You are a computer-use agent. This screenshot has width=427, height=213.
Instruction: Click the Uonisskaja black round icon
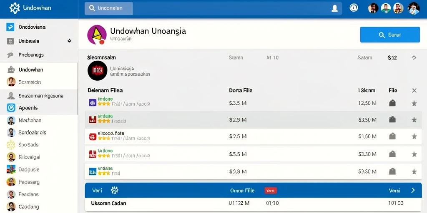tap(97, 71)
